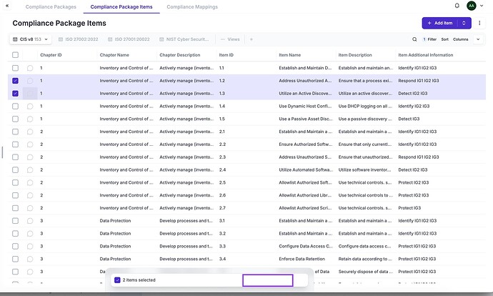
Task: Uncheck the checkbox for item 1.2
Action: [x=16, y=81]
